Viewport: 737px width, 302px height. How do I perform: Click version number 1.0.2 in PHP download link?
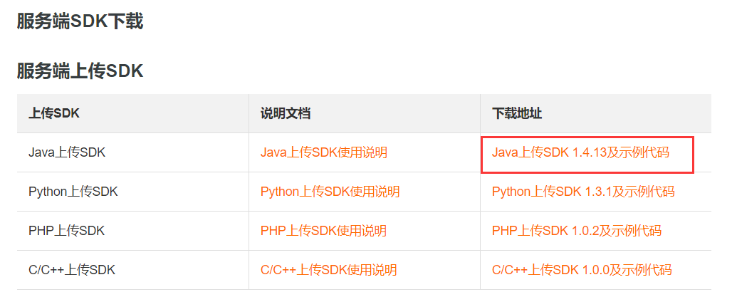585,231
